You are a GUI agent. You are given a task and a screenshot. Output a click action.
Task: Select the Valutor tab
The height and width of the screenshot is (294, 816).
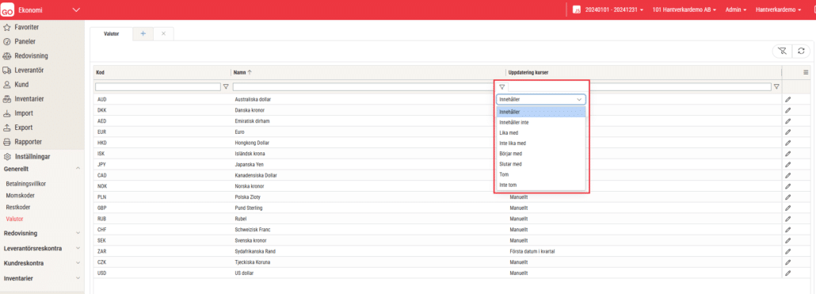point(112,33)
